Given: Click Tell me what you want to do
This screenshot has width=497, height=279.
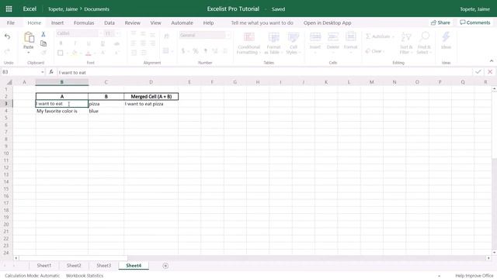Looking at the screenshot, I should click(262, 22).
